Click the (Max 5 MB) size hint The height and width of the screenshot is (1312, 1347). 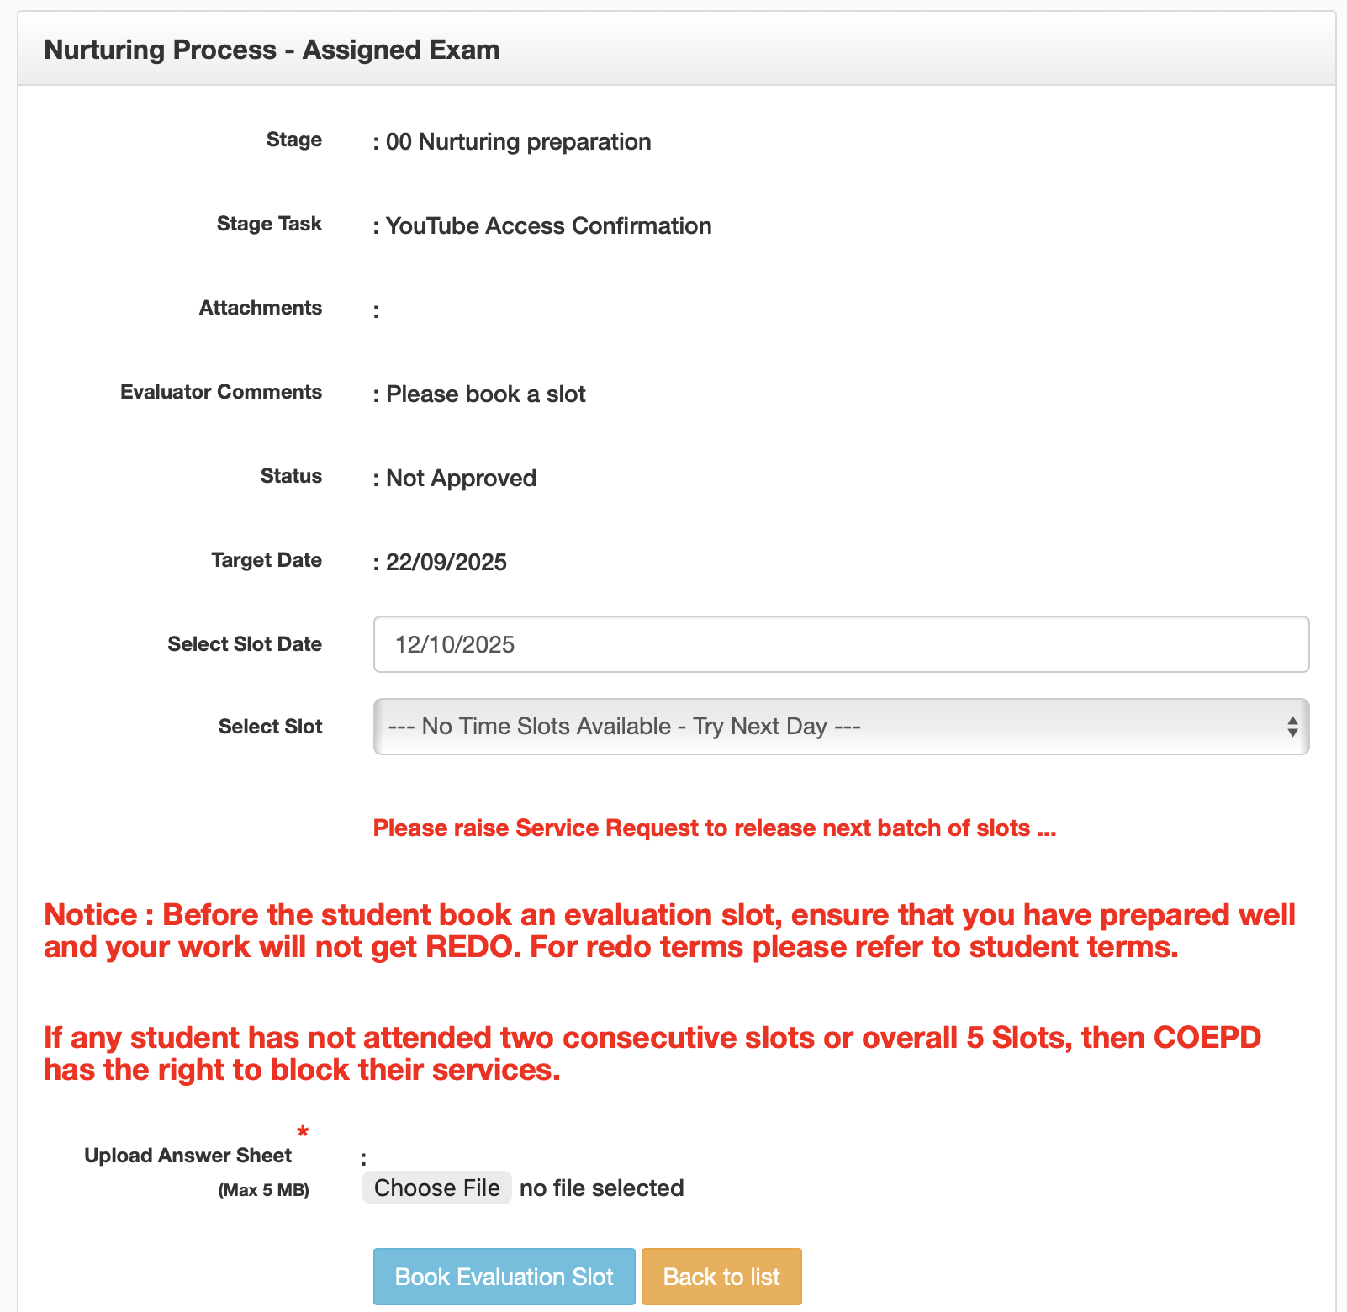click(263, 1190)
